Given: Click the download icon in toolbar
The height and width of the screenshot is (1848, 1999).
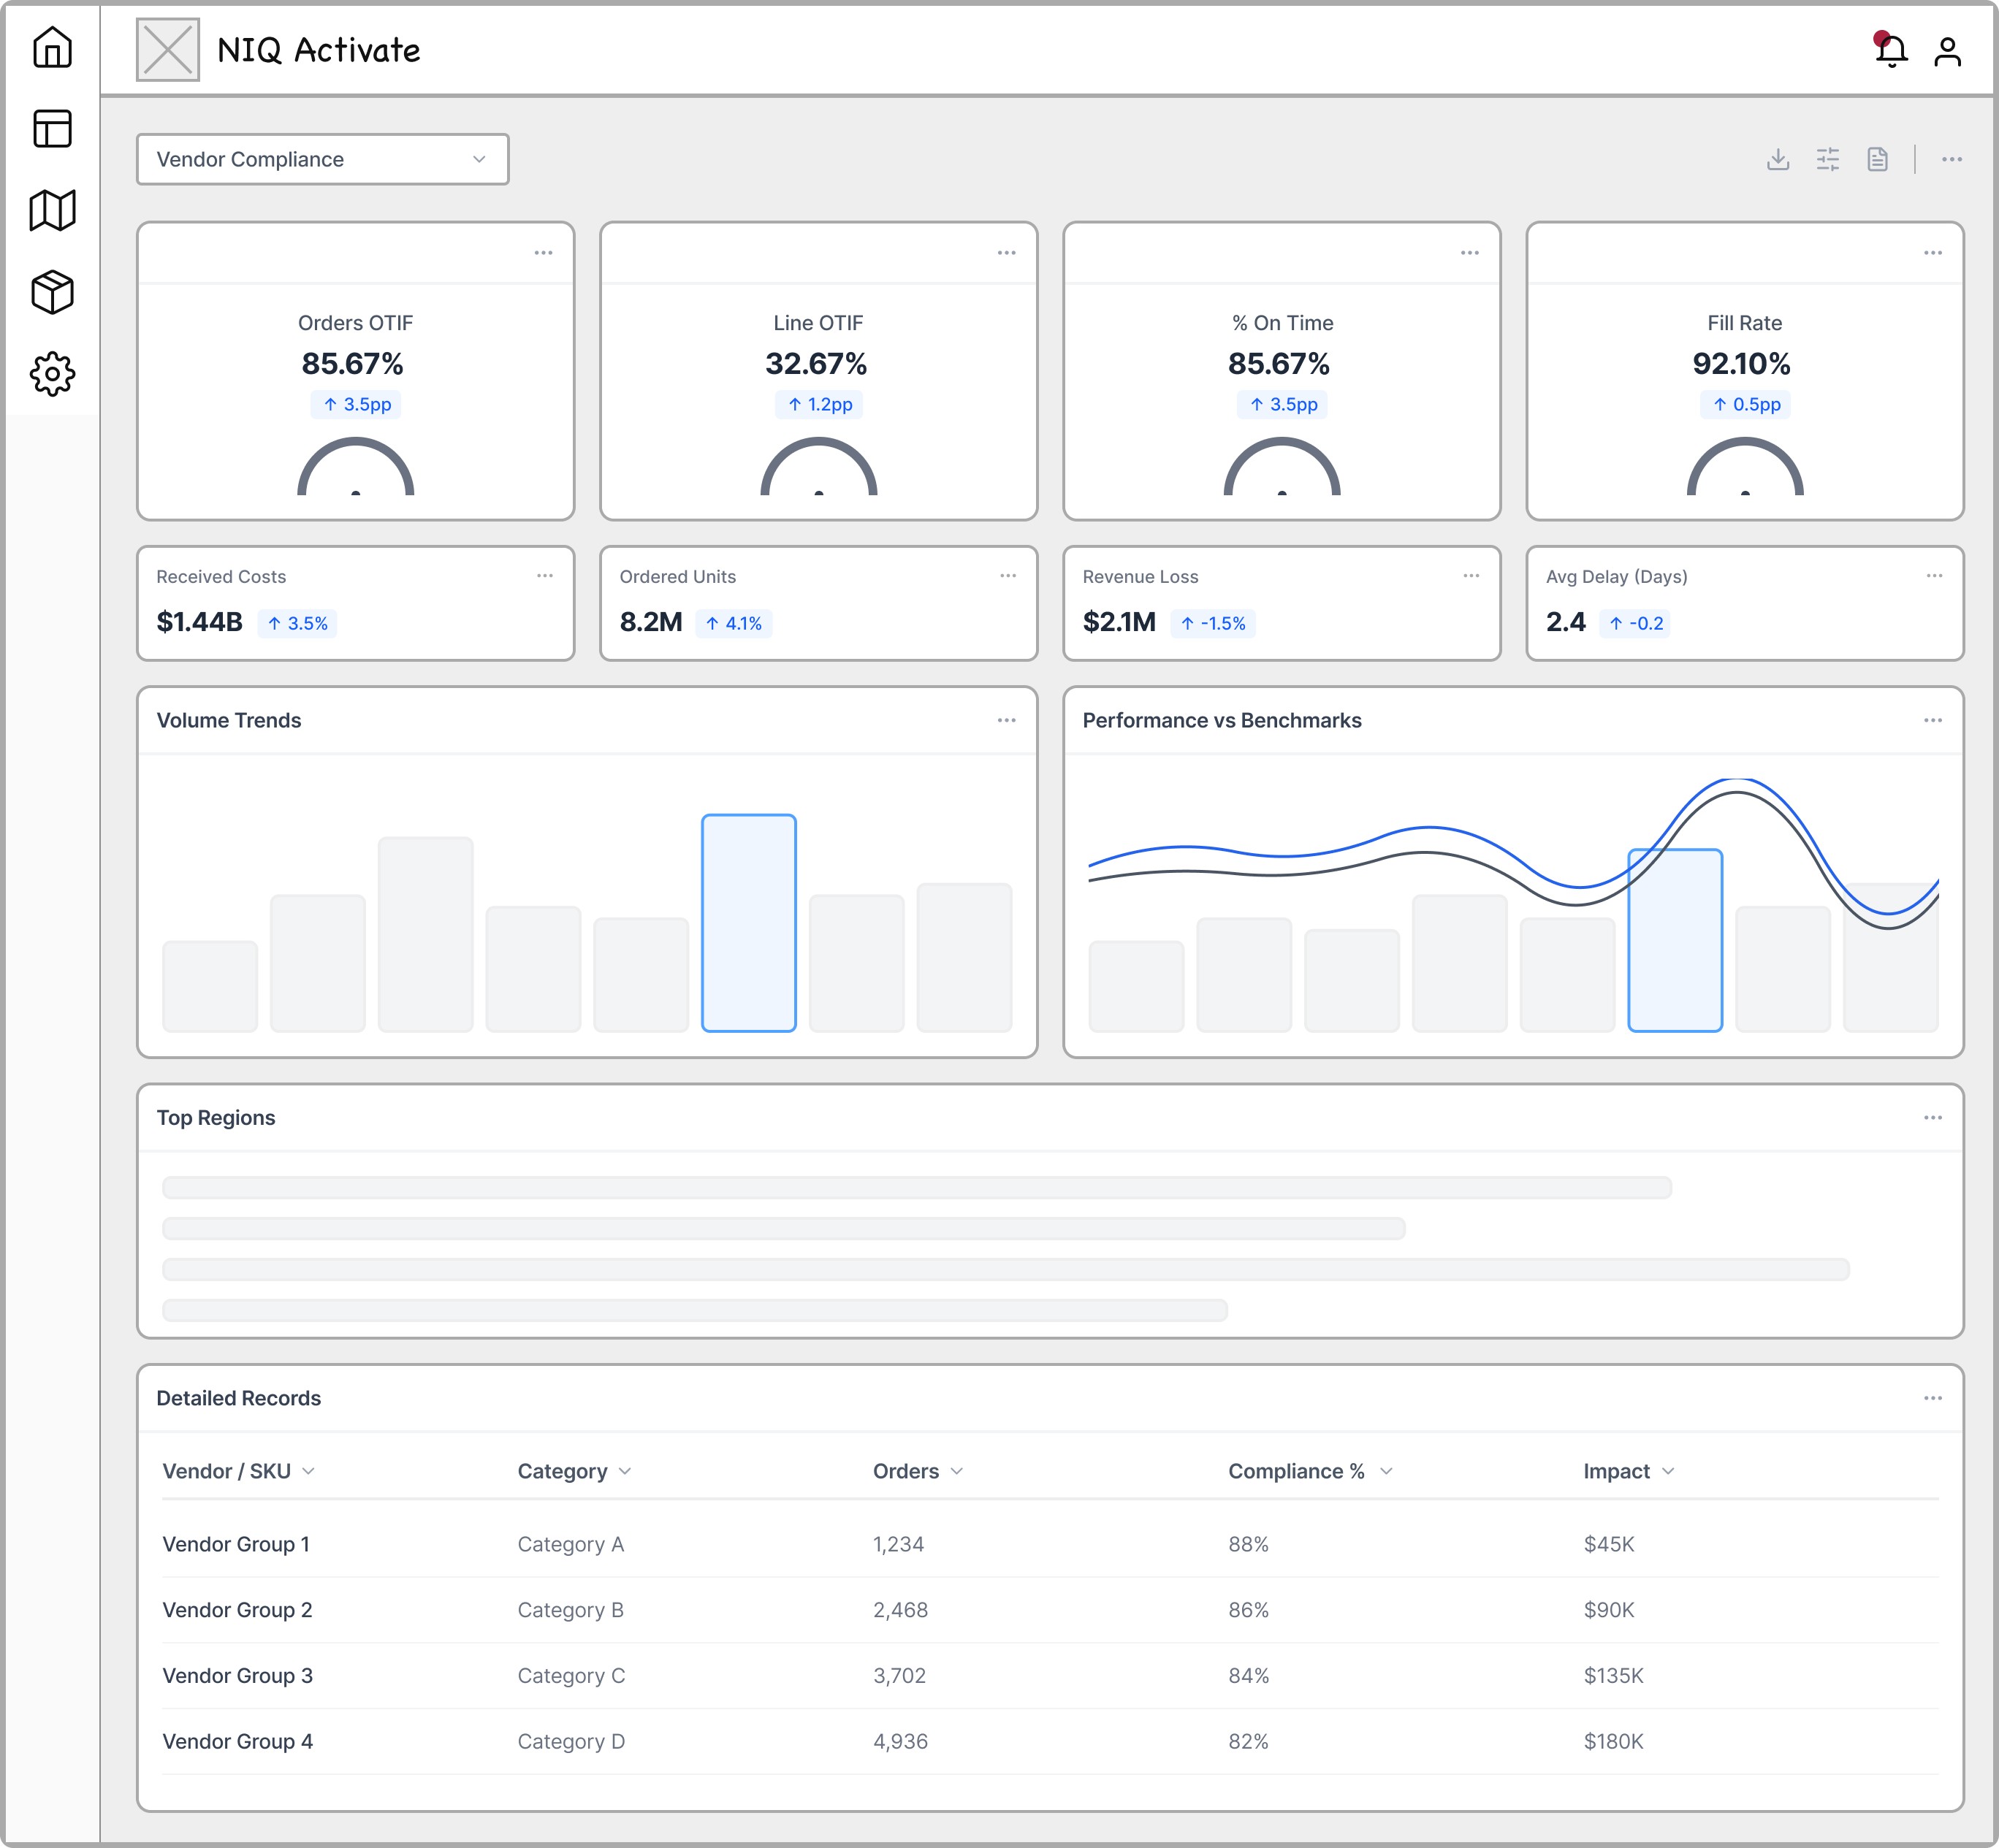Looking at the screenshot, I should 1777,159.
